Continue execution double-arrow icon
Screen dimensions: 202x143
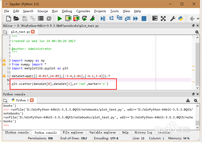coord(136,18)
